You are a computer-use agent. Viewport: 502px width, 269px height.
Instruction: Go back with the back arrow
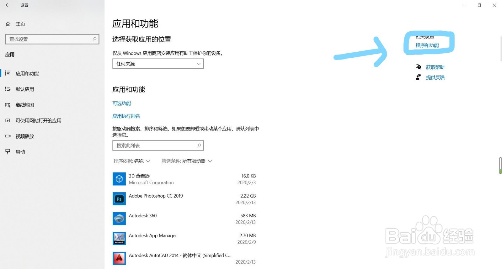(8, 5)
